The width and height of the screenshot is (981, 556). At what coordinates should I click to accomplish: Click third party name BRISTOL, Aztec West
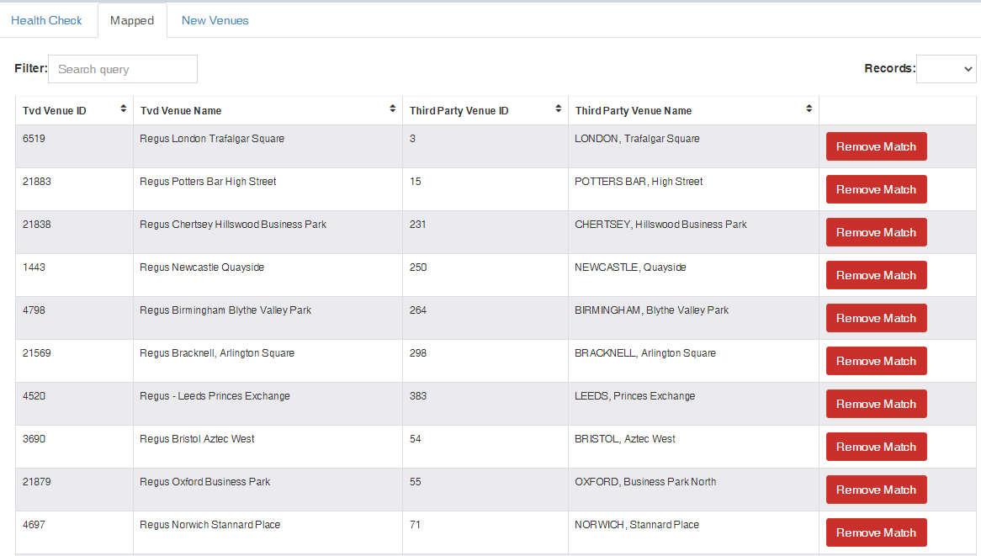625,439
